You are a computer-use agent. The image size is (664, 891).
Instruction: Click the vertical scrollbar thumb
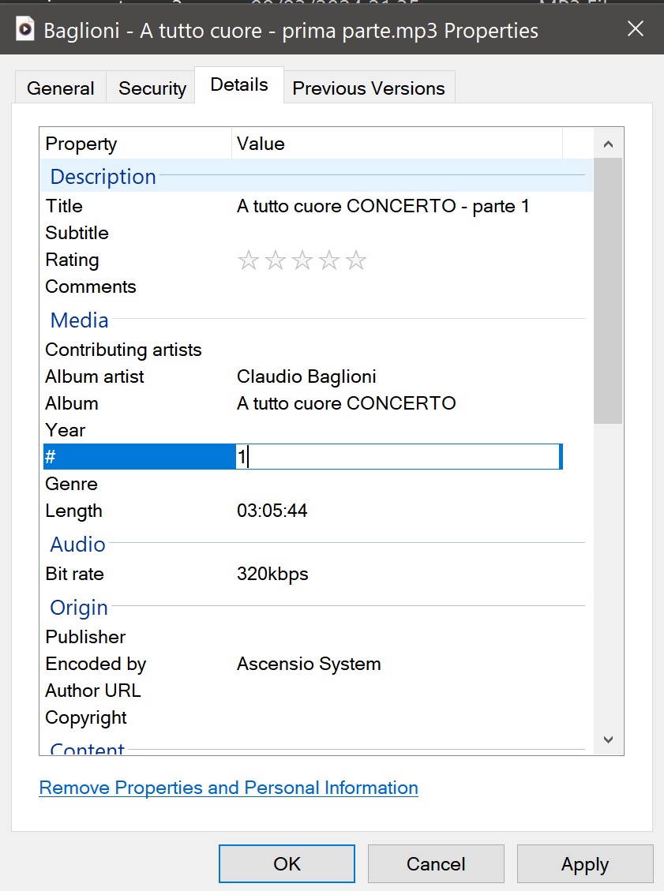[607, 290]
